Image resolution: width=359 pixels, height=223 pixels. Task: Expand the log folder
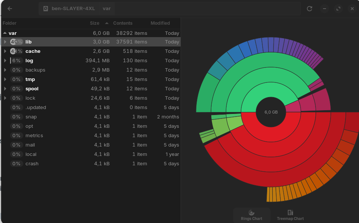pyautogui.click(x=5, y=60)
